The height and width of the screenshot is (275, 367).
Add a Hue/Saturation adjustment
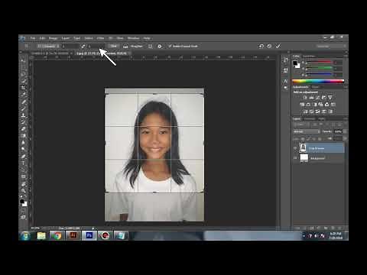(302, 105)
